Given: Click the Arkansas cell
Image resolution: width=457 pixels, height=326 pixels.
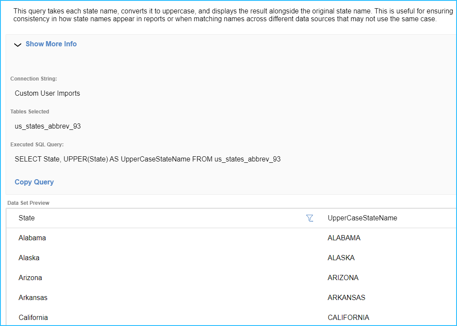Looking at the screenshot, I should tap(33, 297).
